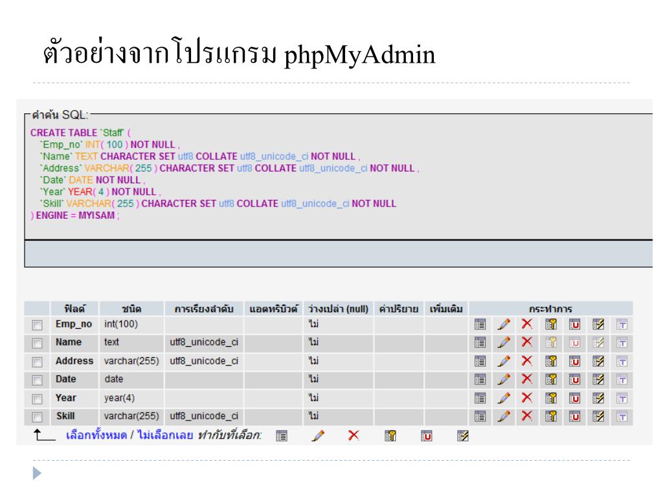The width and height of the screenshot is (663, 497).
Task: Click the fulltext icon in the Skill row
Action: tap(622, 417)
